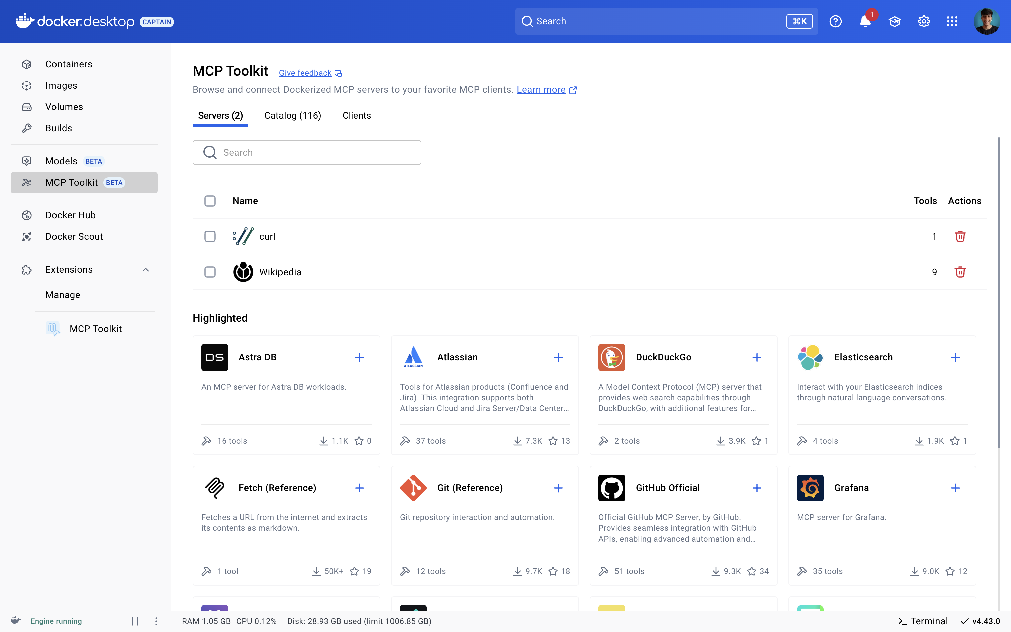Tick the curl server checkbox

click(x=210, y=236)
